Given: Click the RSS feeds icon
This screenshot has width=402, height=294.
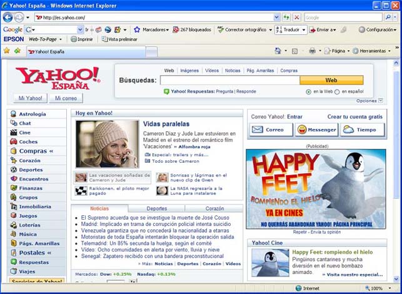Looking at the screenshot, I should 295,51.
